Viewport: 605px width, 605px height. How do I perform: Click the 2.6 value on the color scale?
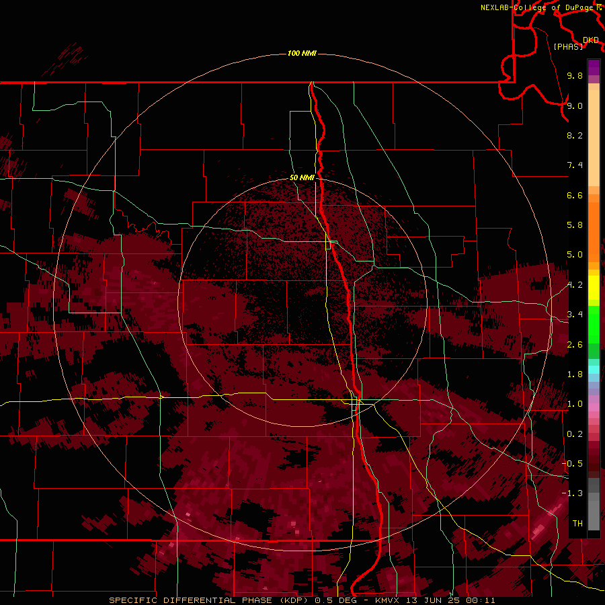[x=575, y=345]
